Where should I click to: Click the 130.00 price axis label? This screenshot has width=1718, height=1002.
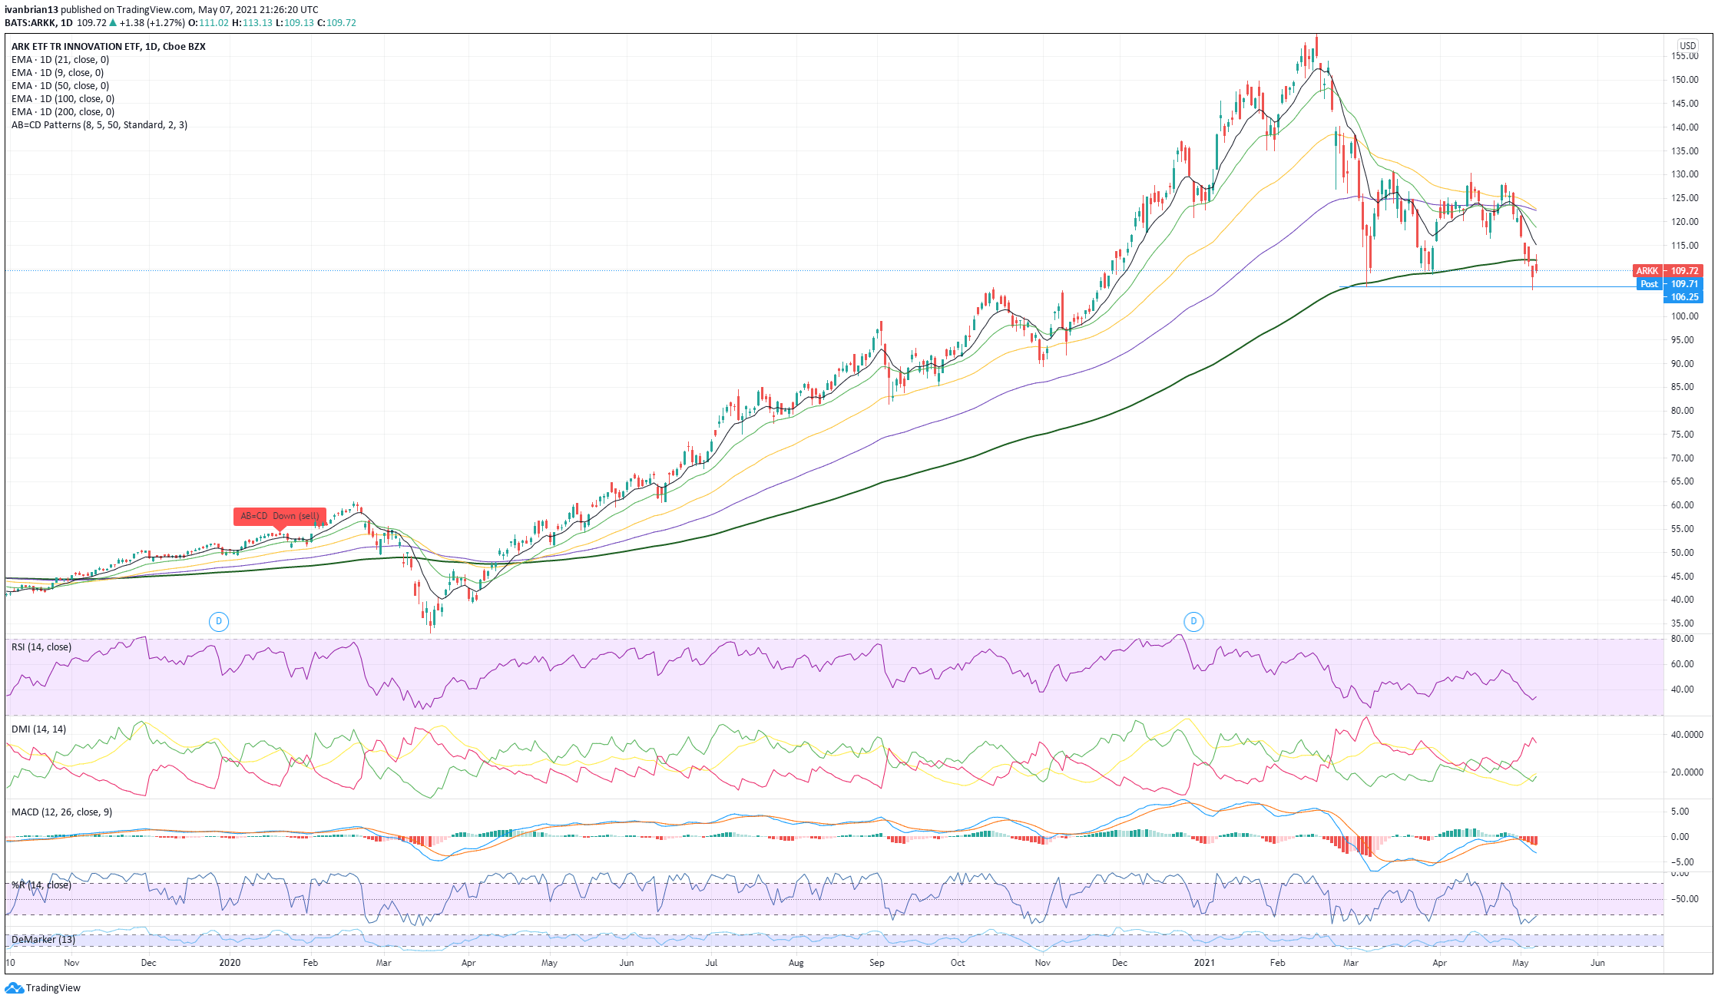[1684, 174]
